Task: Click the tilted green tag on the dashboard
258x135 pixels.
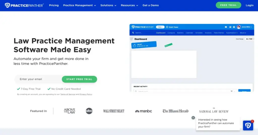Action: point(169,45)
